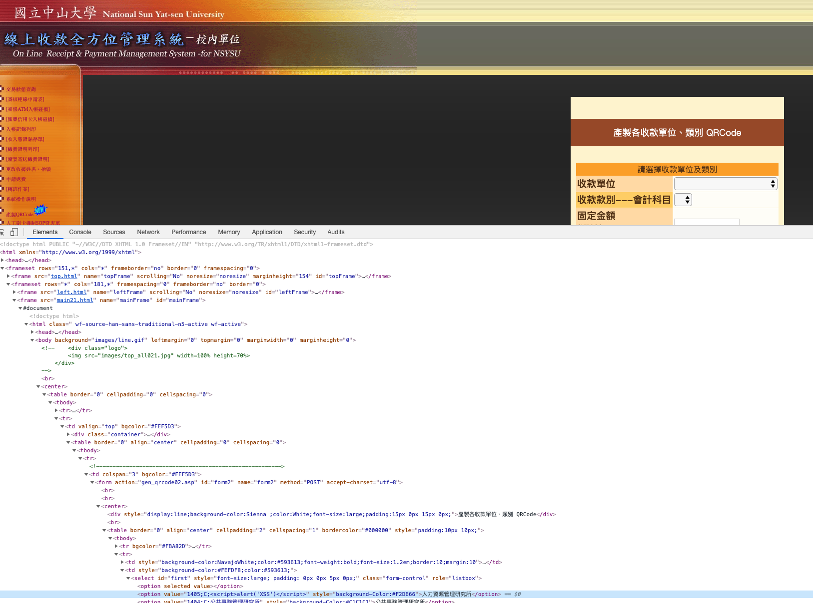Open the Application tab

pyautogui.click(x=267, y=232)
